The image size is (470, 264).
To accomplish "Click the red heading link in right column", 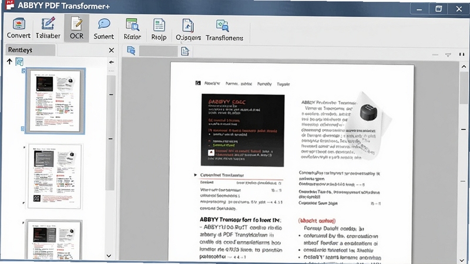I will (317, 221).
